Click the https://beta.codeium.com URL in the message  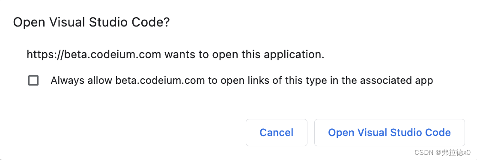94,55
